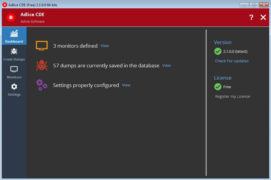Open Settings from the left sidebar
This screenshot has width=271, height=180.
tap(14, 90)
